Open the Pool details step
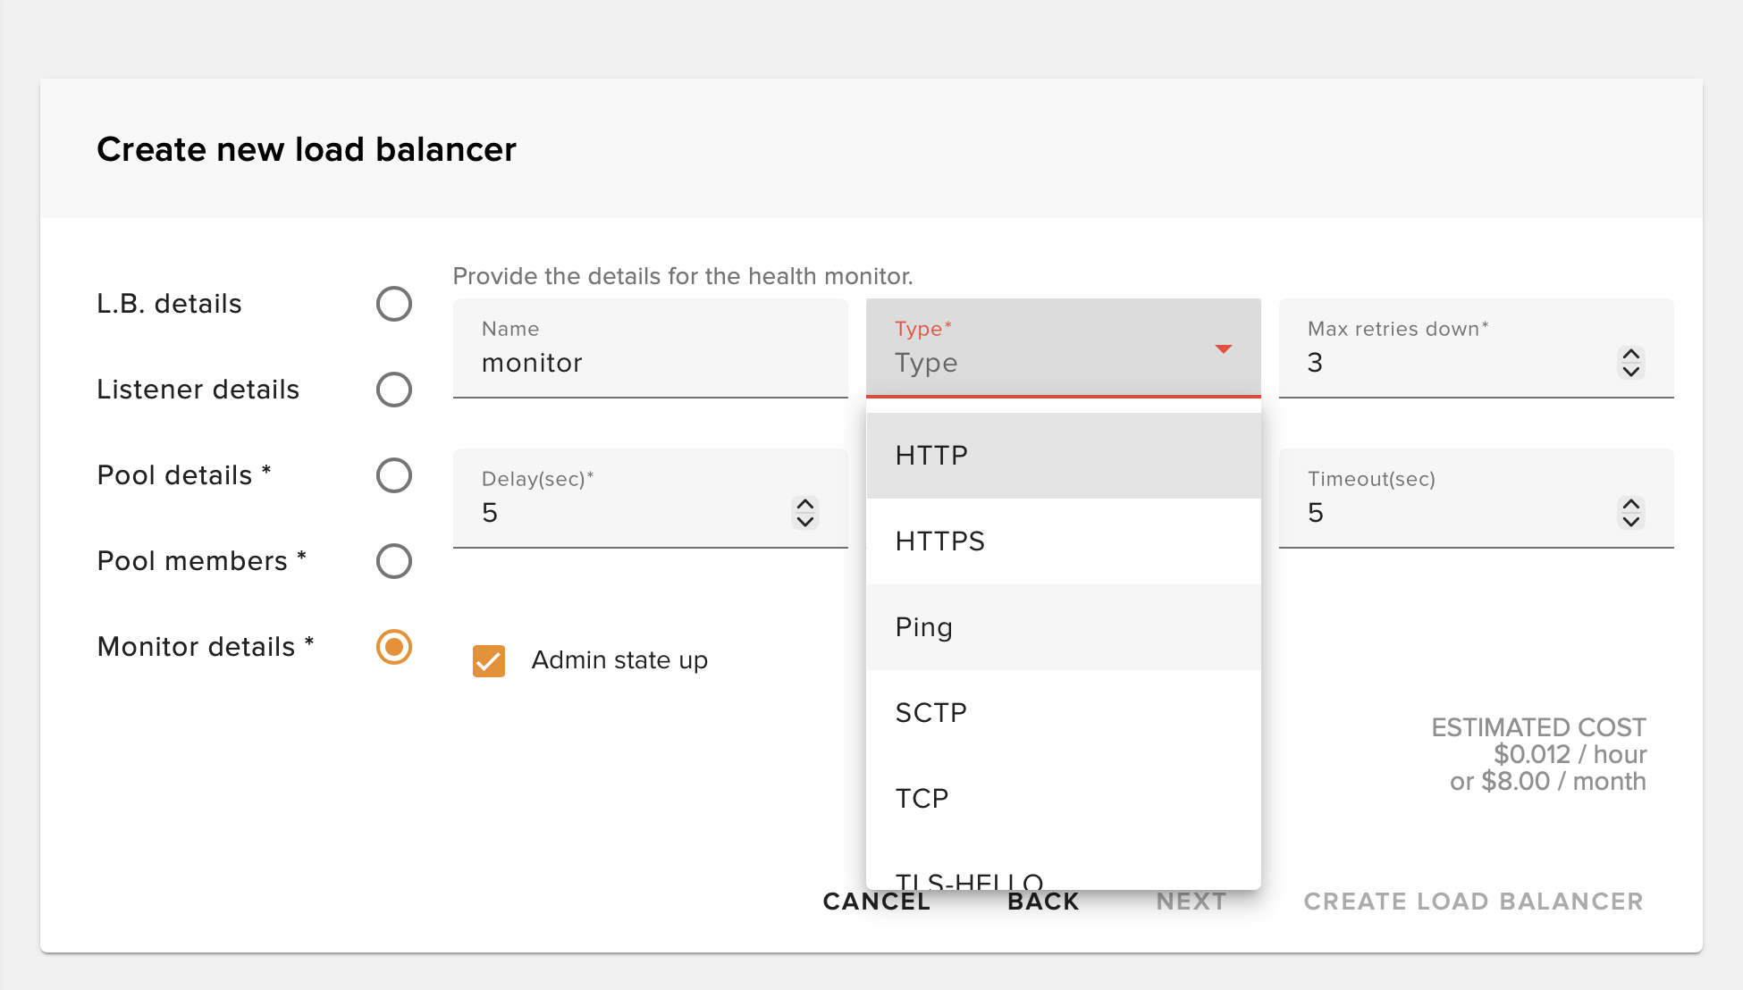 pos(393,475)
